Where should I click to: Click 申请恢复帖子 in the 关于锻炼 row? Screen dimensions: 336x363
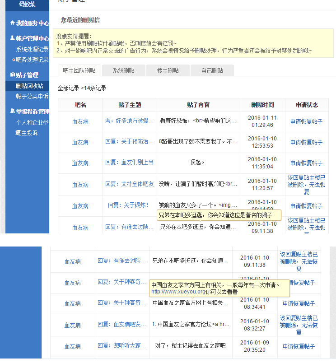coord(306,206)
